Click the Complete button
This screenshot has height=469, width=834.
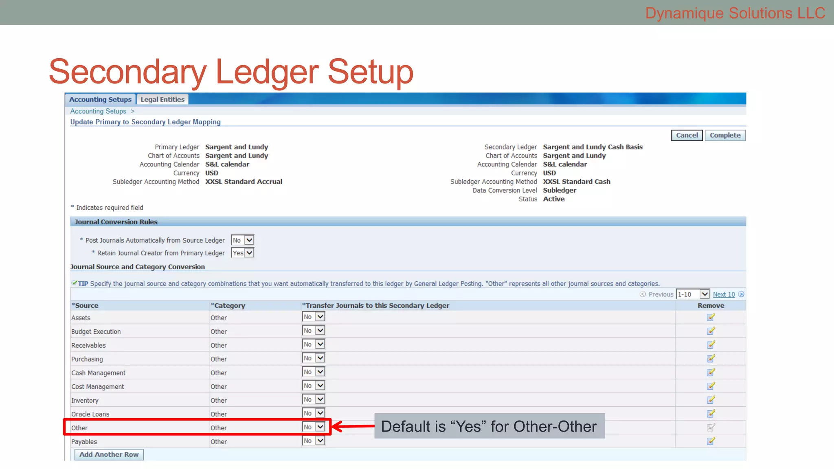click(725, 135)
